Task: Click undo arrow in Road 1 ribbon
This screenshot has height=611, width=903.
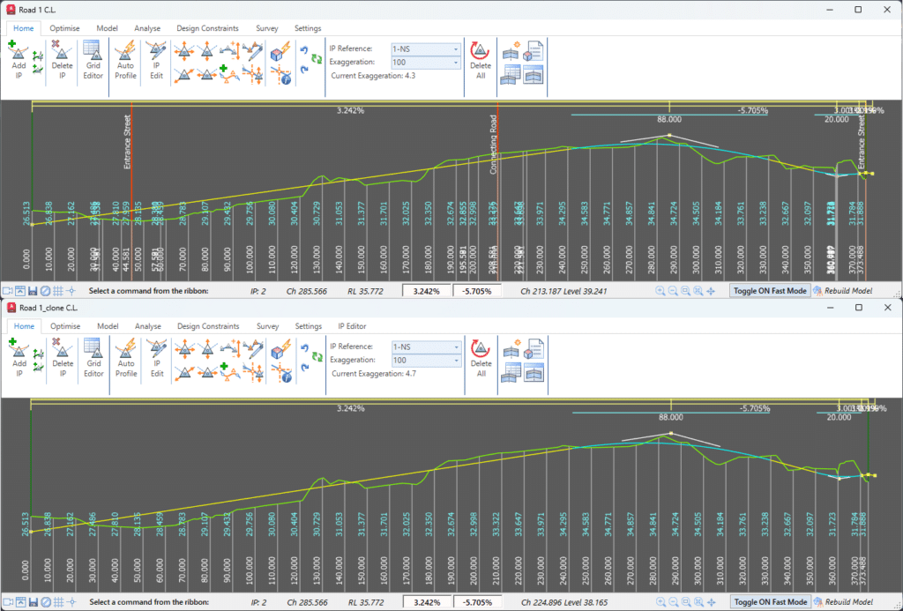Action: 304,50
